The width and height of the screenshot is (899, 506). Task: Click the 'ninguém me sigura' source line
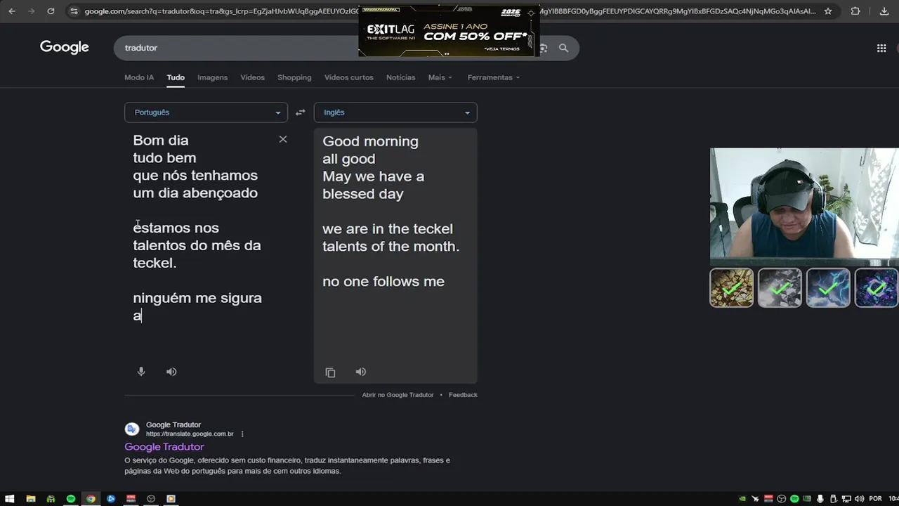[197, 298]
